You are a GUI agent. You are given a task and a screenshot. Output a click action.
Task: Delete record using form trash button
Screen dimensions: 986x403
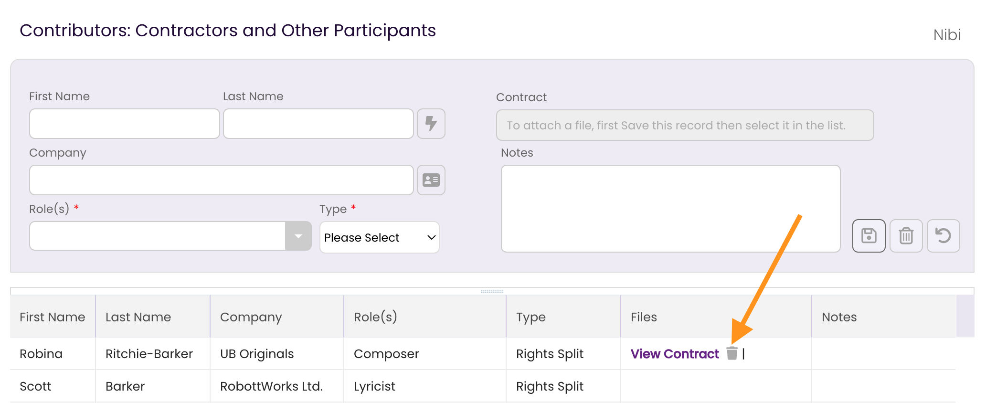(x=906, y=236)
